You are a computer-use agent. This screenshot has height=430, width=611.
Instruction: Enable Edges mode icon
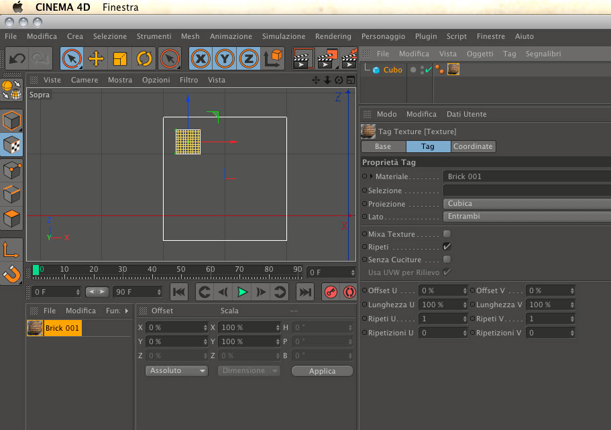pos(11,194)
